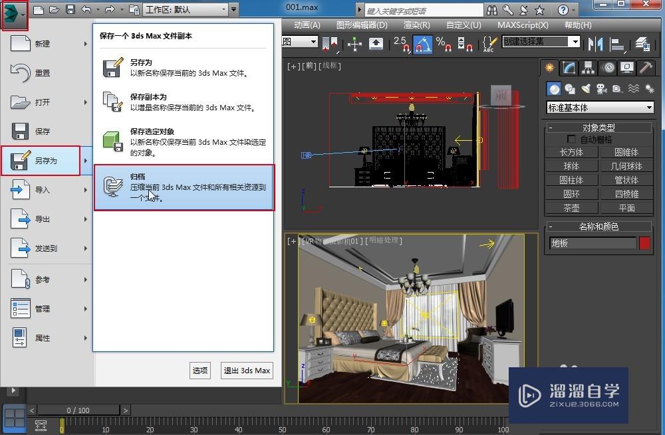The width and height of the screenshot is (665, 435).
Task: Toggle the Spinner Snap icon
Action: (465, 43)
